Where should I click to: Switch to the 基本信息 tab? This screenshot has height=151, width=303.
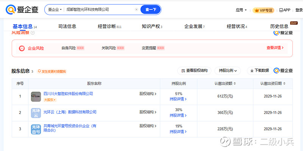click(x=25, y=26)
